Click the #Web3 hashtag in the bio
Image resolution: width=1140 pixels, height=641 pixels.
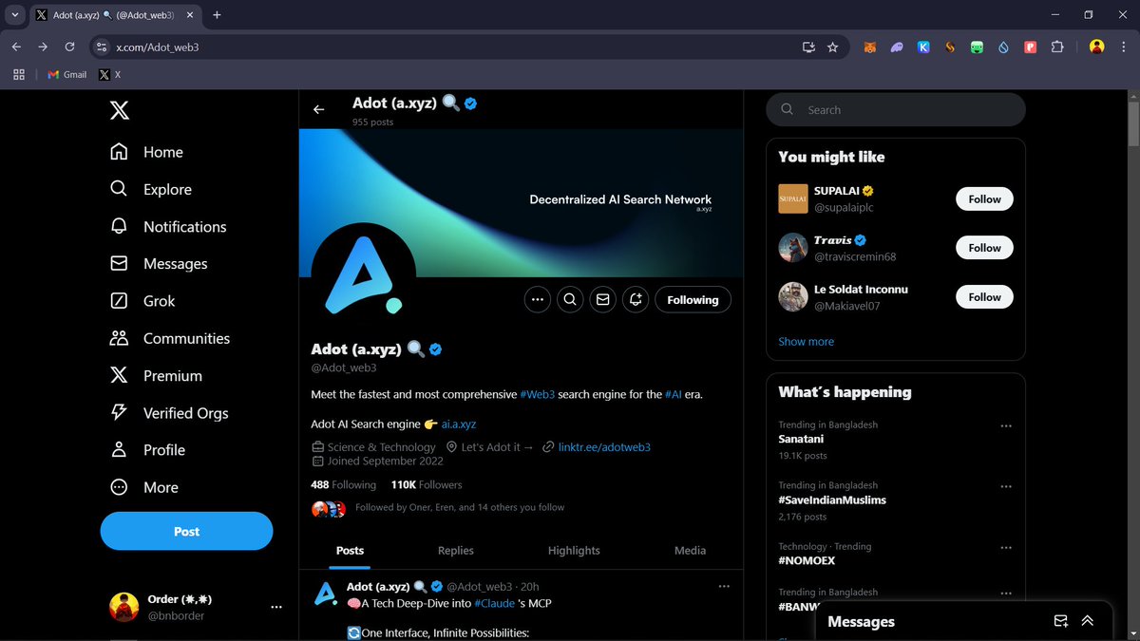538,393
